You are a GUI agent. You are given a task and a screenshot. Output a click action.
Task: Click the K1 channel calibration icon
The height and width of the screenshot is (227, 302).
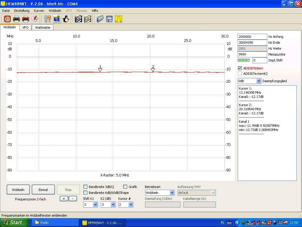click(x=78, y=19)
